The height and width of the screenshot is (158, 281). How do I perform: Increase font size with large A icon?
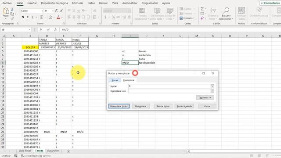tap(57, 11)
